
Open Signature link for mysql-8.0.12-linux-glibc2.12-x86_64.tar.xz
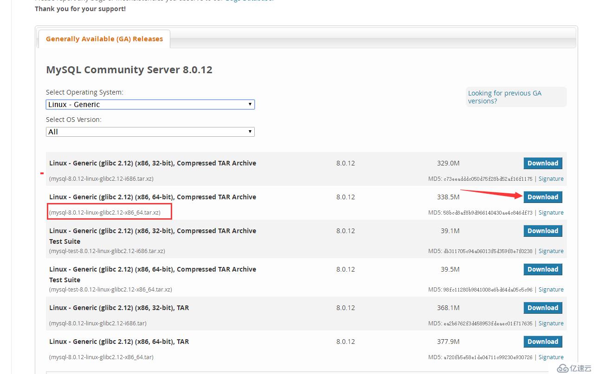click(x=551, y=212)
